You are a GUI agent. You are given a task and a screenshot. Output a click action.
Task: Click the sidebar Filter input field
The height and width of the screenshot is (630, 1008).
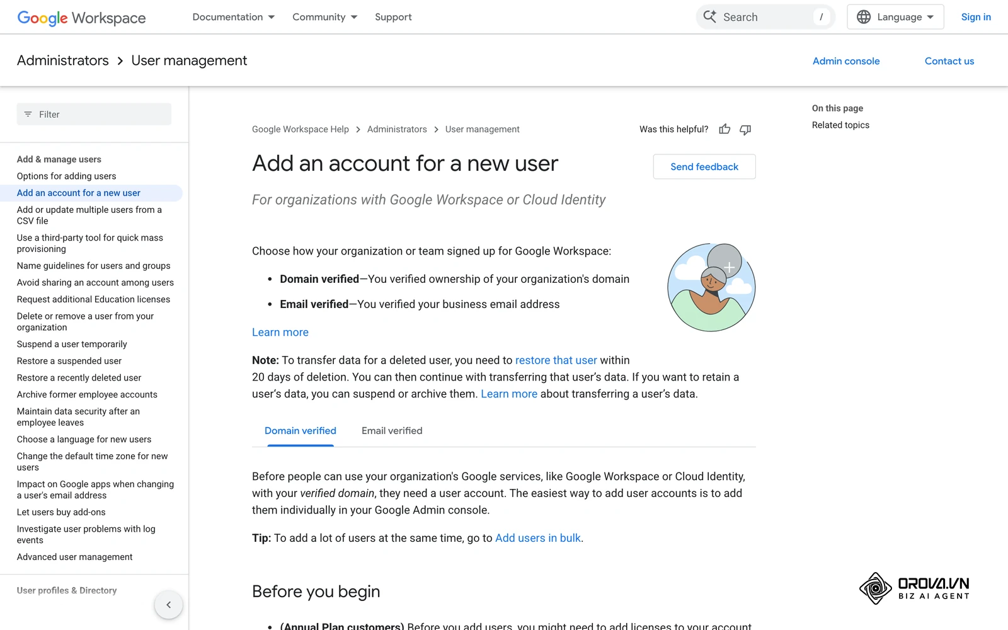pyautogui.click(x=94, y=114)
